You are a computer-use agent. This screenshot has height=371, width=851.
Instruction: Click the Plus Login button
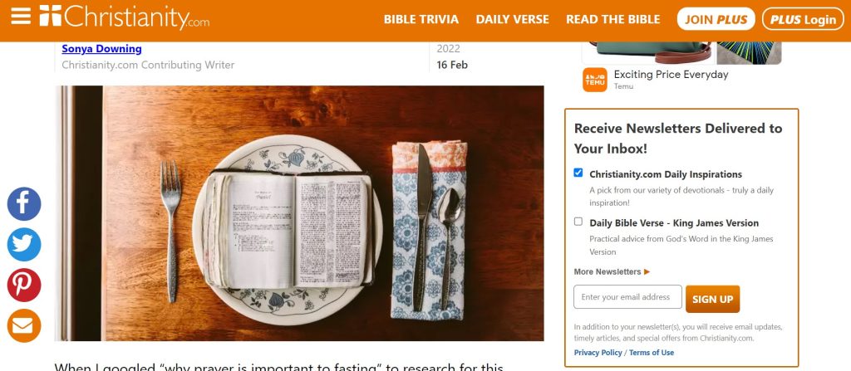pos(804,19)
